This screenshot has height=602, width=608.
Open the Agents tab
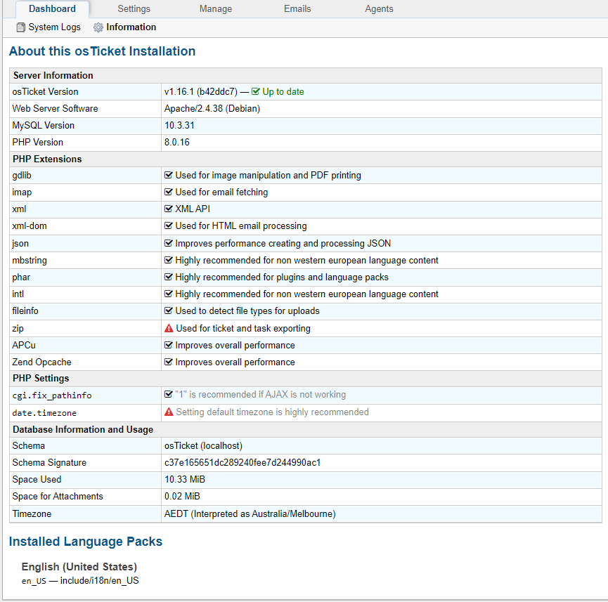tap(379, 9)
